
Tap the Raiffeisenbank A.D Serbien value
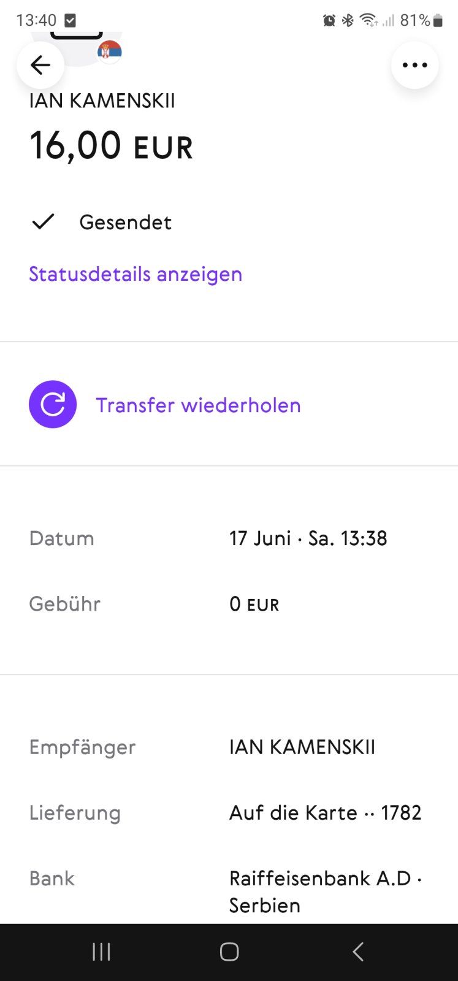325,891
